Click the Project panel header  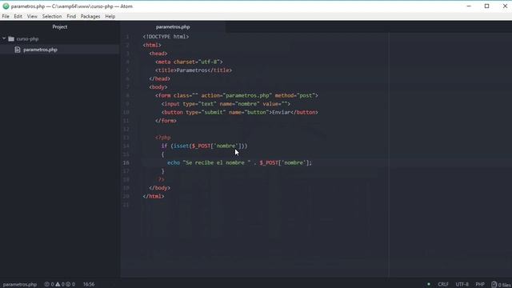[60, 26]
